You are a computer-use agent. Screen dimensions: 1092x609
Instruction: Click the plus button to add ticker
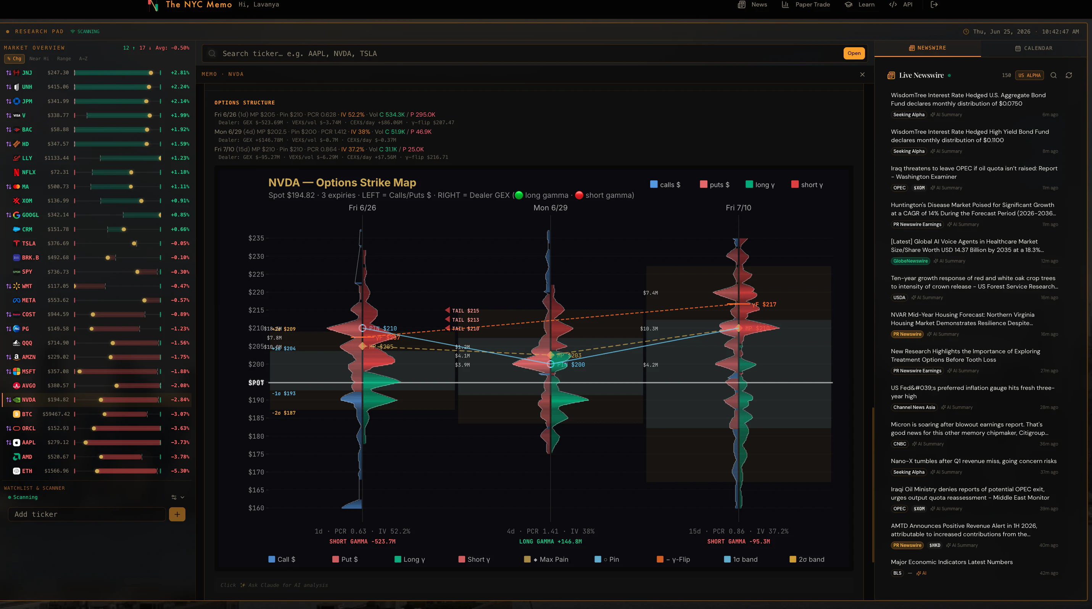point(177,514)
